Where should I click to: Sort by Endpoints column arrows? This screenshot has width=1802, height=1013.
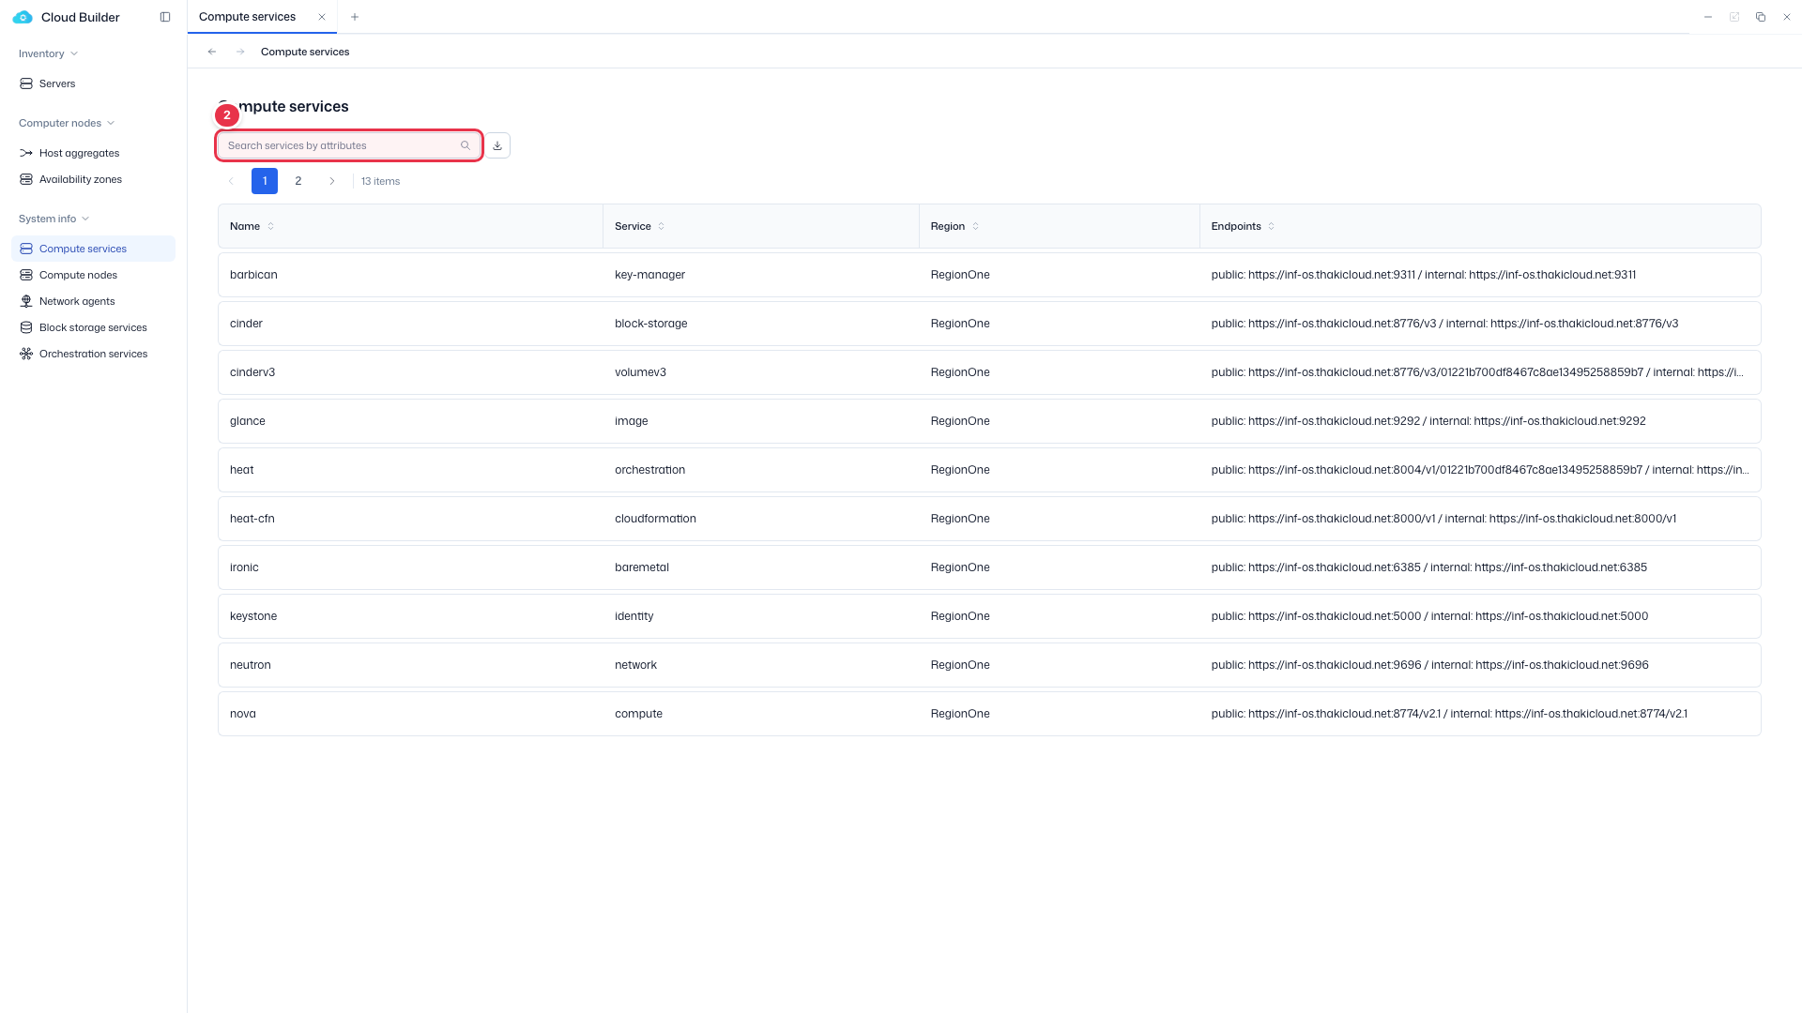point(1272,226)
